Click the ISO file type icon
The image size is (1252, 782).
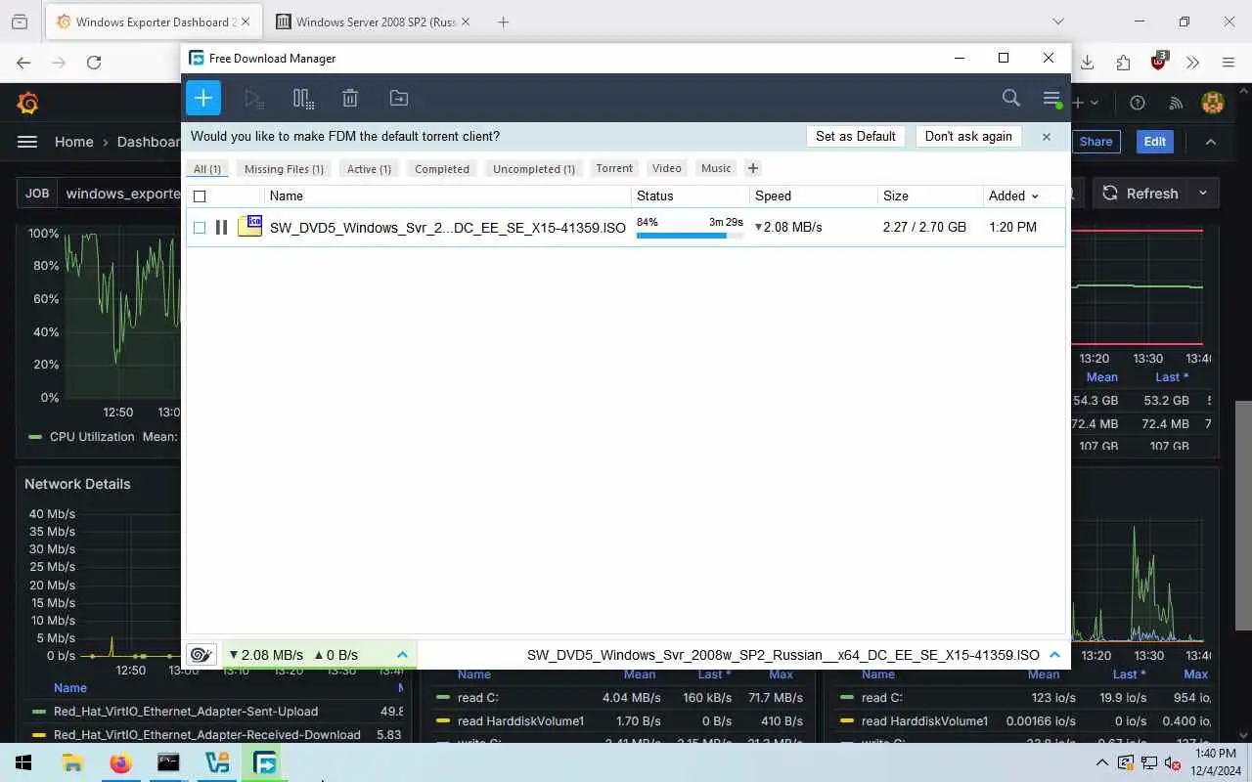pyautogui.click(x=250, y=227)
